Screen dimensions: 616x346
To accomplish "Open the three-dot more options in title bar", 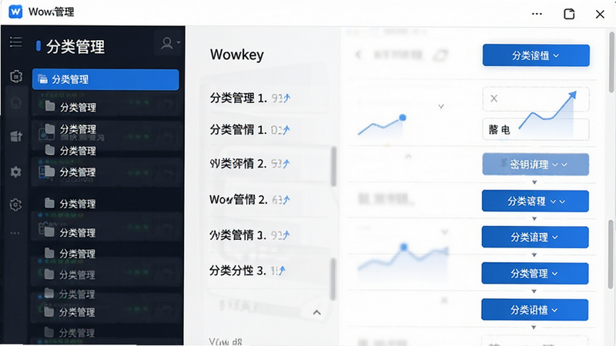I will (x=537, y=14).
